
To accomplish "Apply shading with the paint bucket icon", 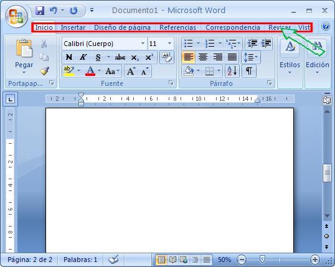I will (189, 71).
